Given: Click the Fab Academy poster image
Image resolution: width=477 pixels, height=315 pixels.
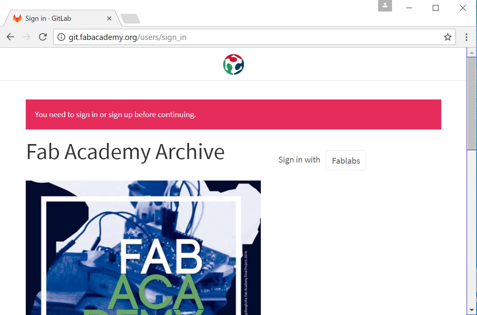Looking at the screenshot, I should [143, 248].
